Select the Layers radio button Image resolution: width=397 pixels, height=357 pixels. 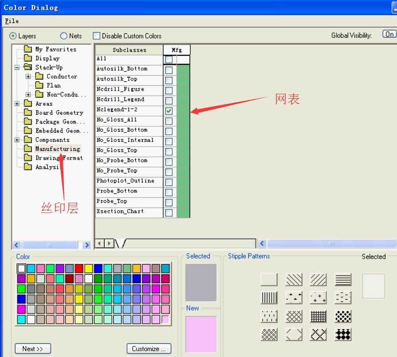click(13, 36)
